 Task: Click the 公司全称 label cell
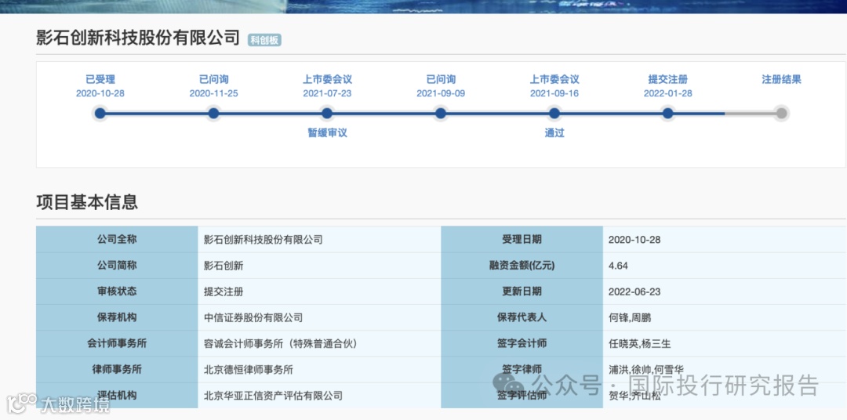[117, 239]
